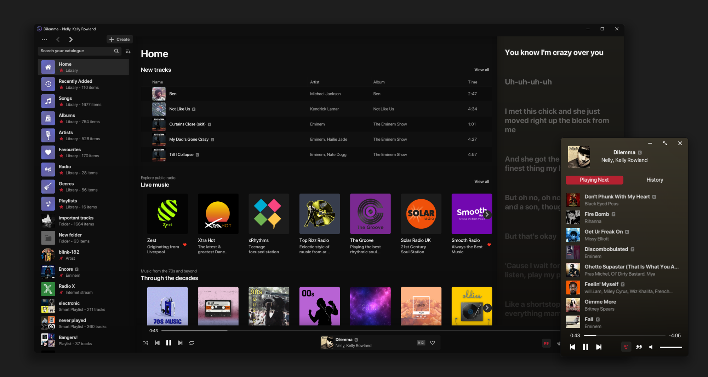The image size is (708, 377).
Task: Expand the mini player to full size
Action: 665,143
